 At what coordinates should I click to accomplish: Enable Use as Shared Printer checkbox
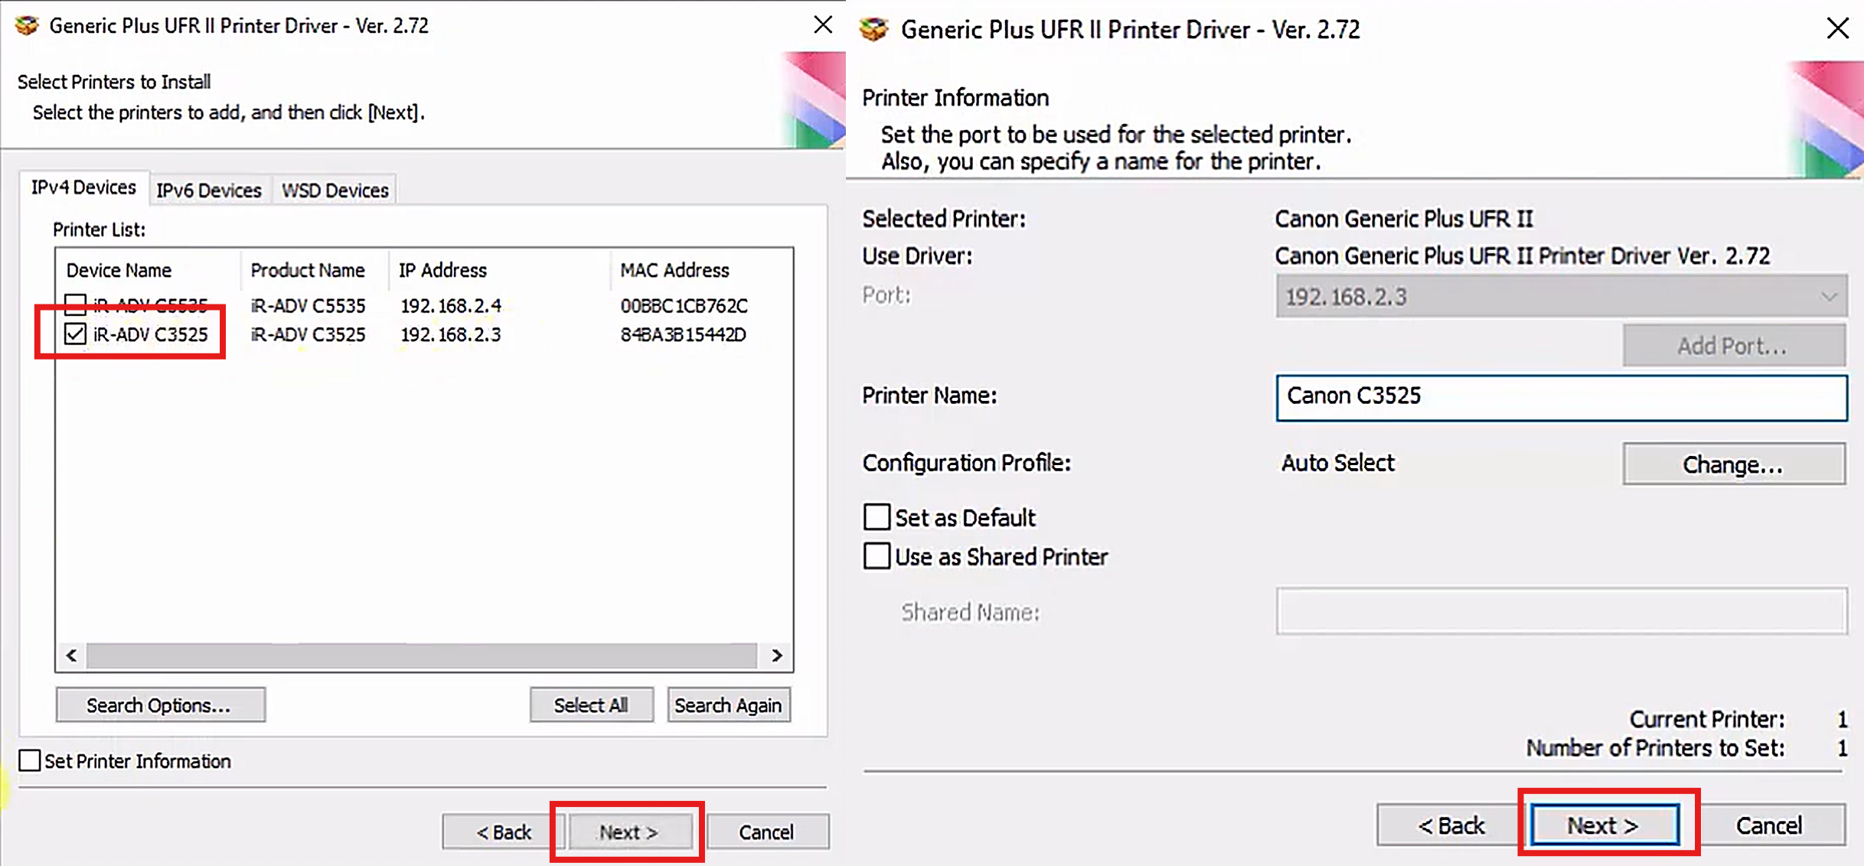click(877, 556)
